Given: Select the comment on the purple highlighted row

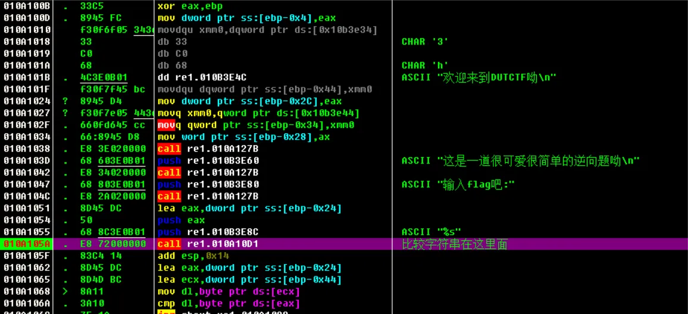Looking at the screenshot, I should point(455,244).
